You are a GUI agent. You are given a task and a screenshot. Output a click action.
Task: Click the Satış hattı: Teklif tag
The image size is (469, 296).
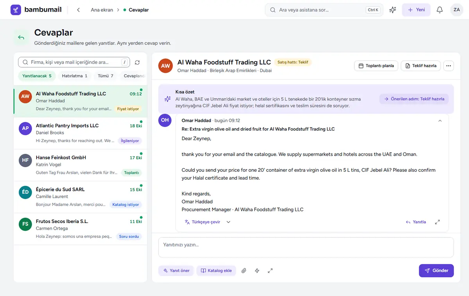tap(293, 62)
